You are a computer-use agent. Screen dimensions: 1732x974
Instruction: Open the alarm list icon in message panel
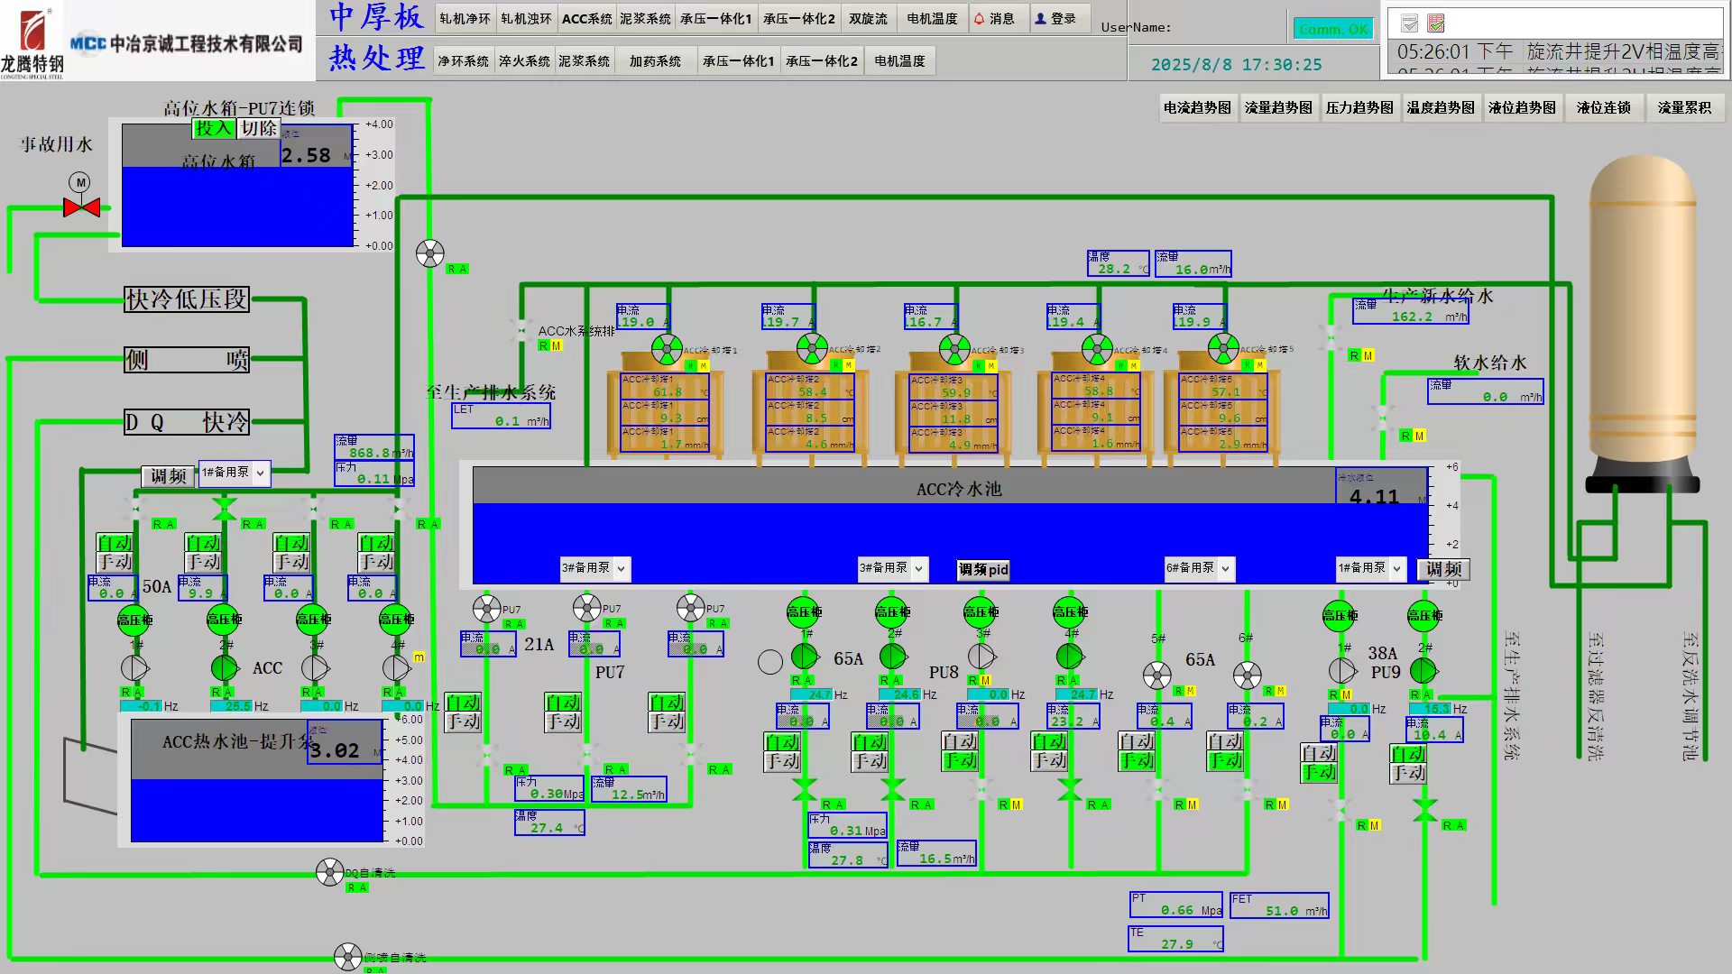(1436, 23)
